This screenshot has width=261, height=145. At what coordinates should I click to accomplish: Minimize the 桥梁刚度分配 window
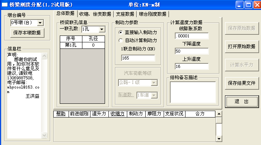click(240, 5)
